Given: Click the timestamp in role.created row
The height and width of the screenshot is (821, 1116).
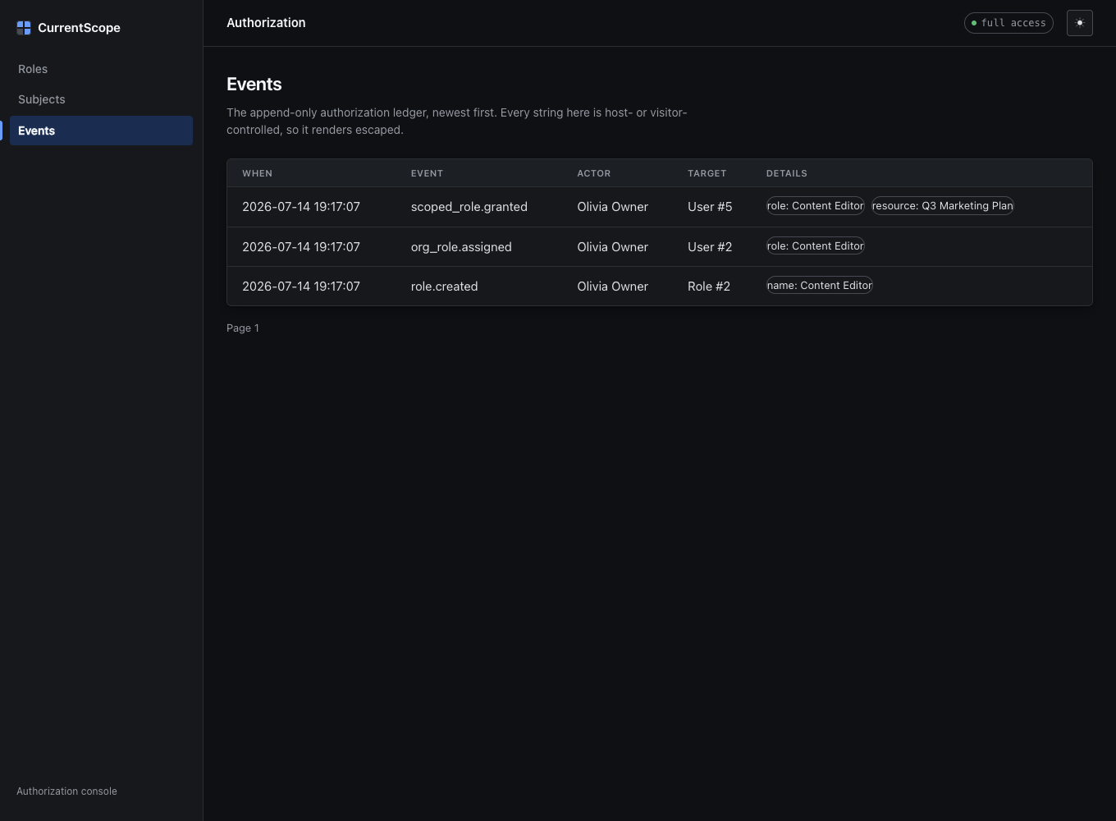Looking at the screenshot, I should 301,287.
